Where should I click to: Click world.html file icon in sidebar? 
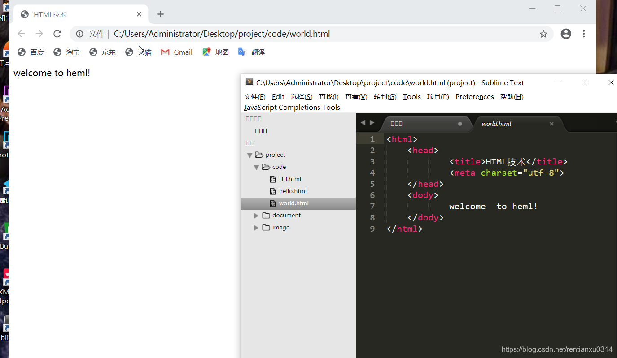point(273,203)
